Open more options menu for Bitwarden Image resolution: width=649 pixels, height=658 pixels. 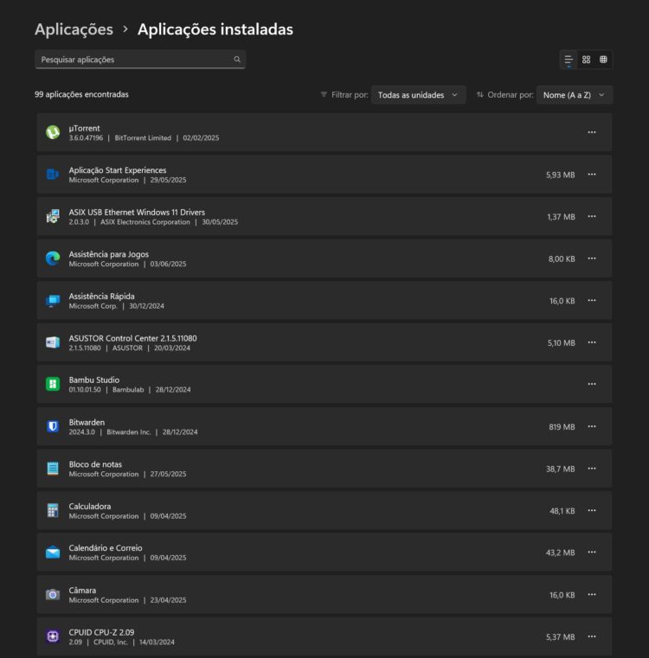point(592,426)
